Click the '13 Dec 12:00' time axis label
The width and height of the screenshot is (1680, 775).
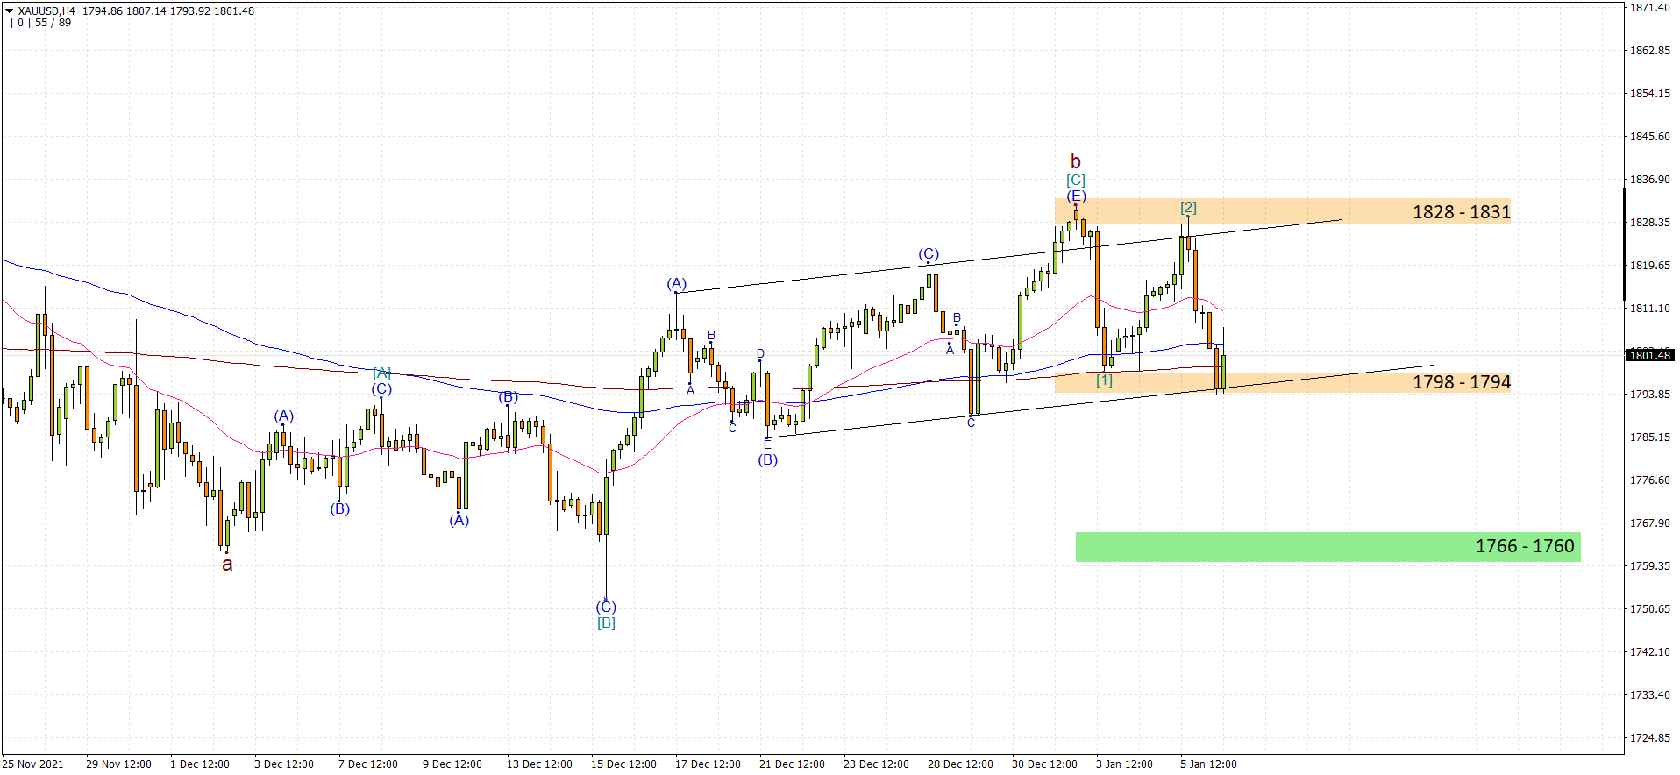tap(539, 764)
